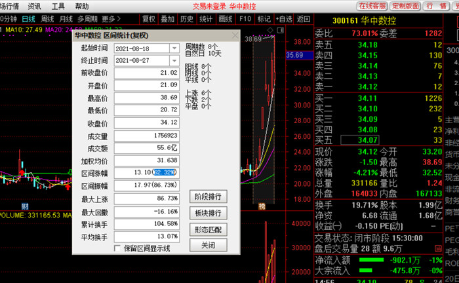The image size is (459, 283).
Task: Switch to the 周线 period tab
Action: click(47, 19)
